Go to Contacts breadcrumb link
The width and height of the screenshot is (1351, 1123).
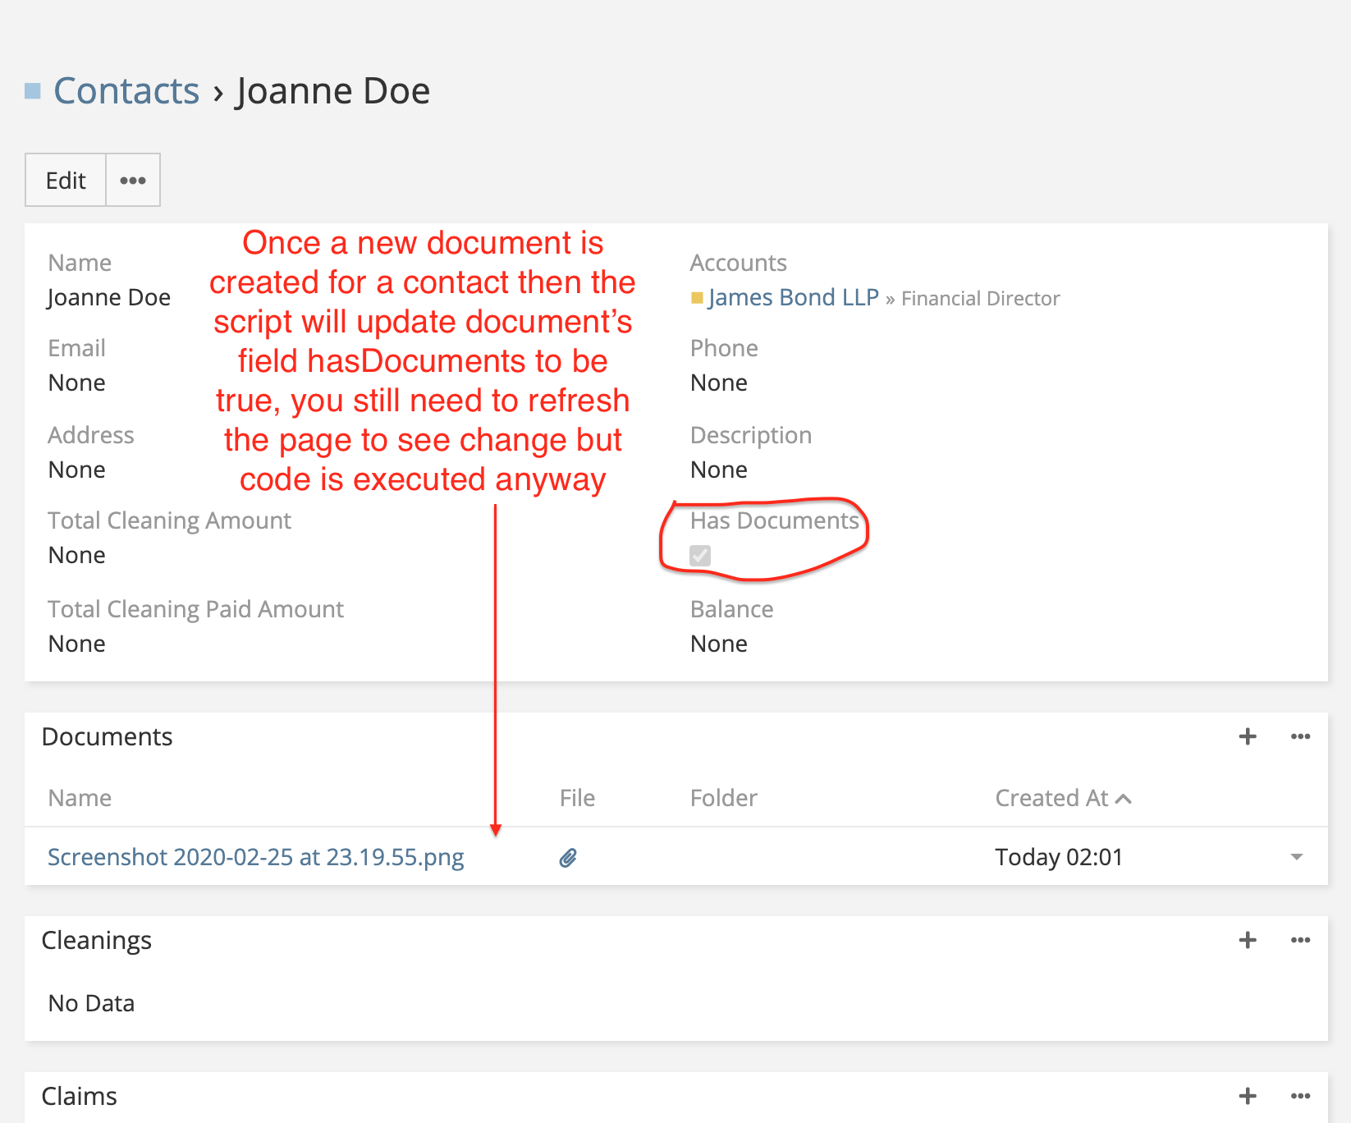click(x=126, y=91)
